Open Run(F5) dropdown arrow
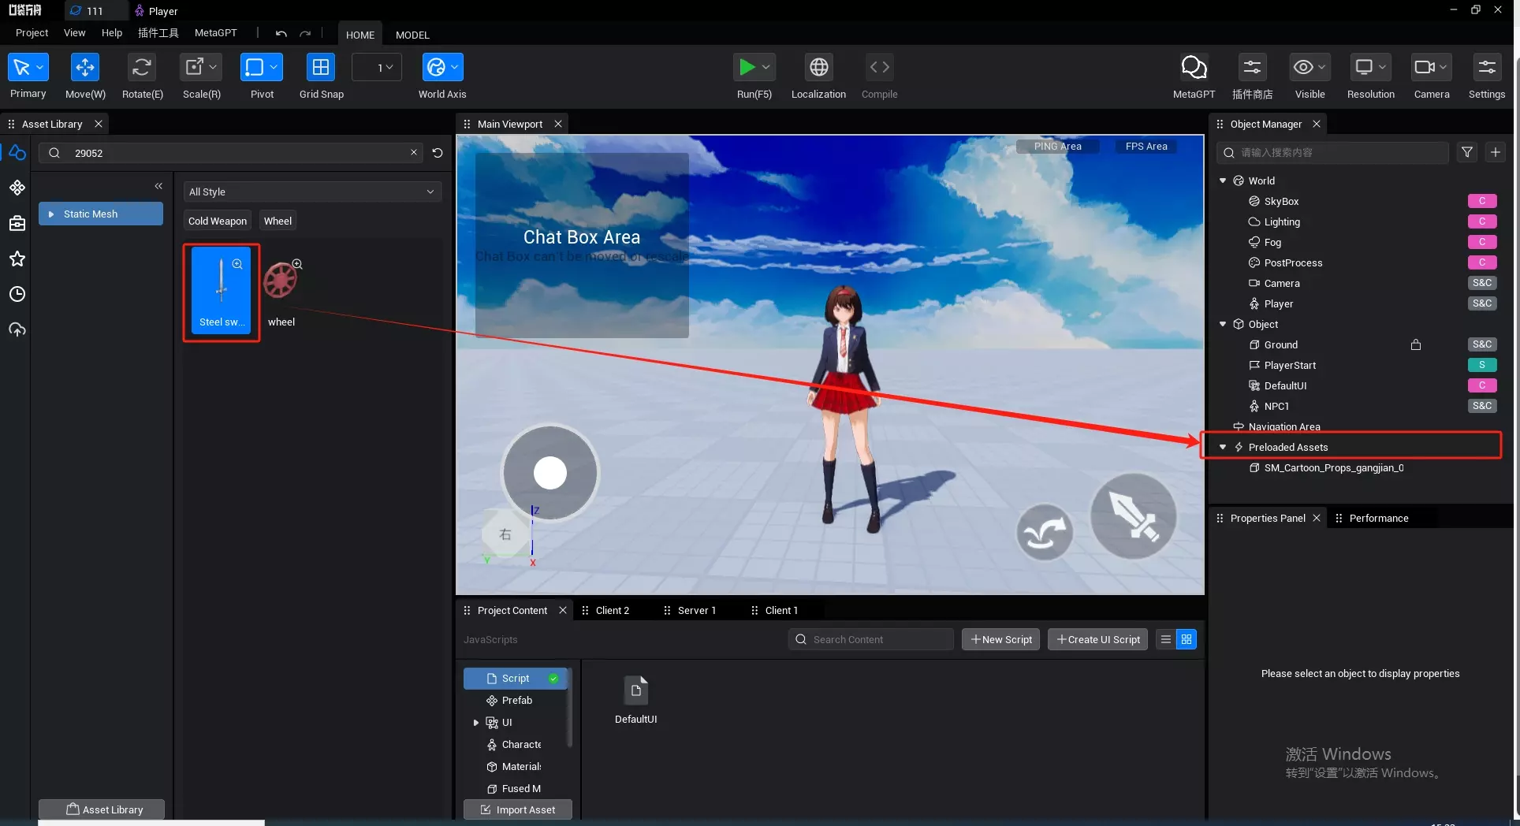 tap(766, 67)
